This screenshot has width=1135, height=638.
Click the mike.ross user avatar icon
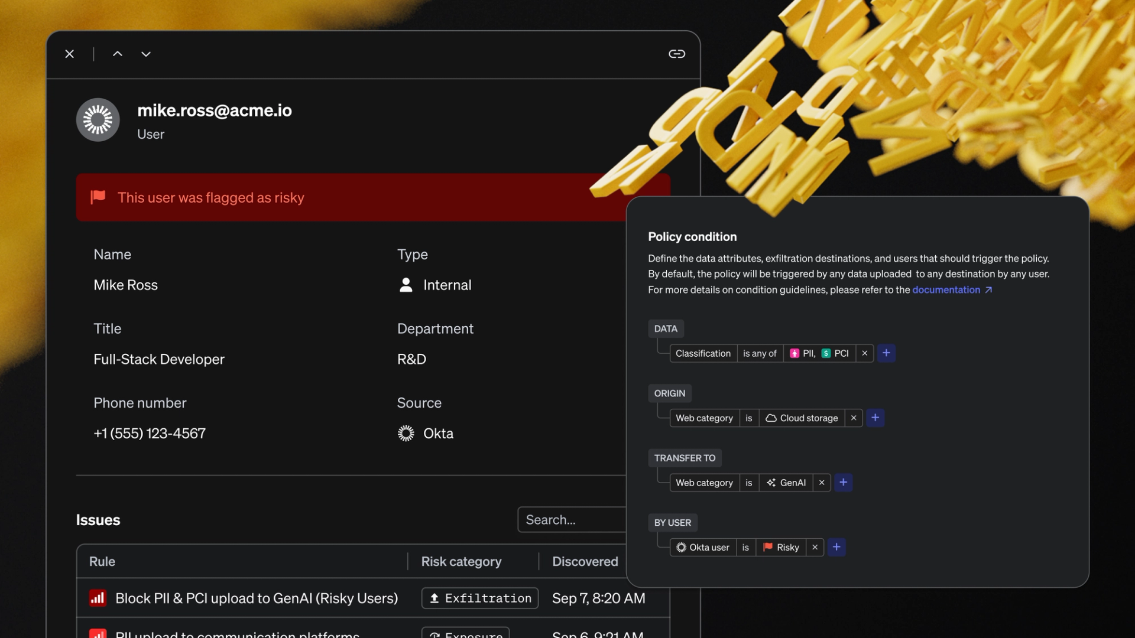(x=98, y=120)
